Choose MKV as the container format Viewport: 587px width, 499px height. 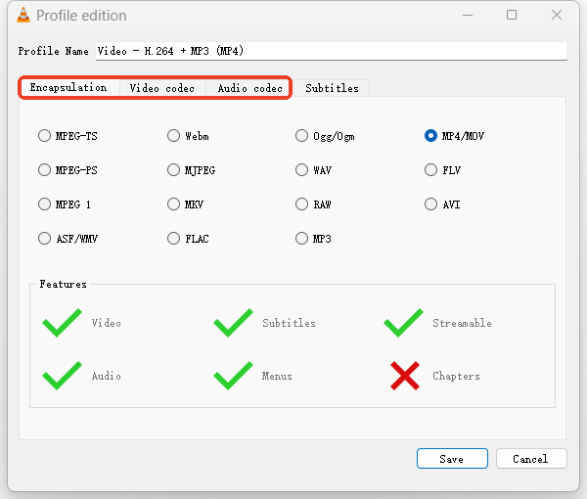174,204
